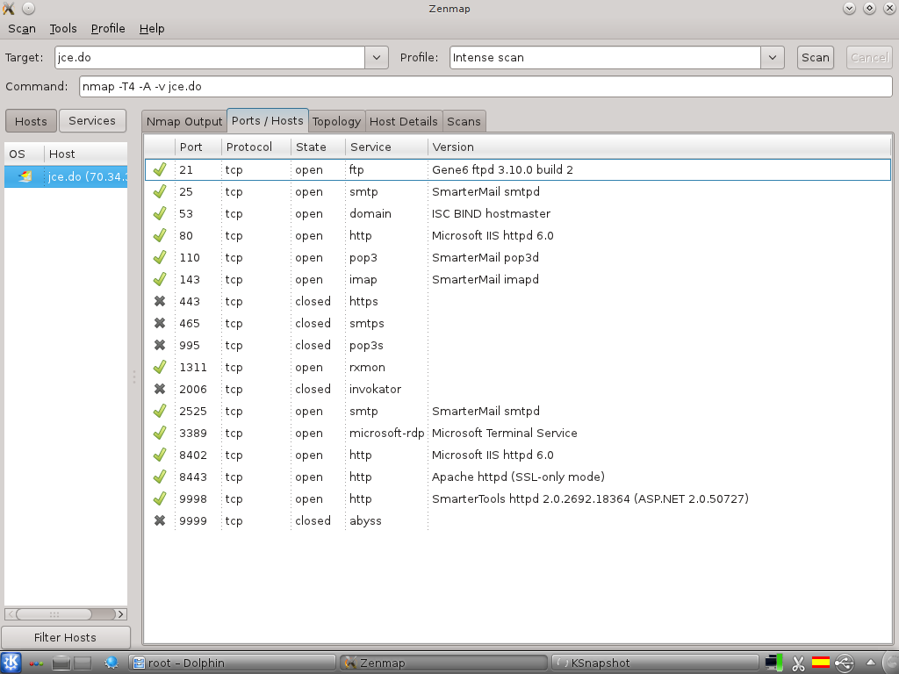Screen dimensions: 899x674
Task: Click the network monitor tray icon
Action: point(774,663)
